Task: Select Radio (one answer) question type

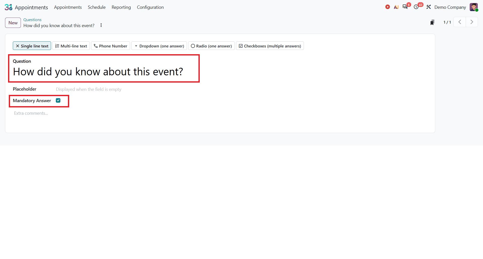Action: tap(211, 46)
